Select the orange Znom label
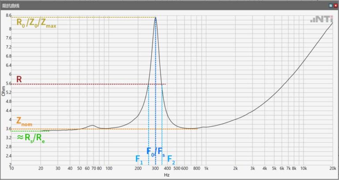Viewport: 339px width, 180px height. (24, 121)
